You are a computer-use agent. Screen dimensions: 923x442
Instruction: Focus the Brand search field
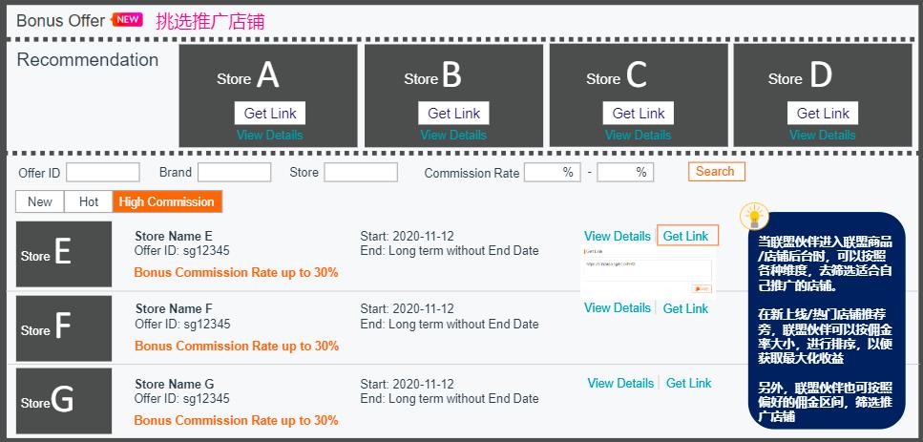(x=234, y=173)
